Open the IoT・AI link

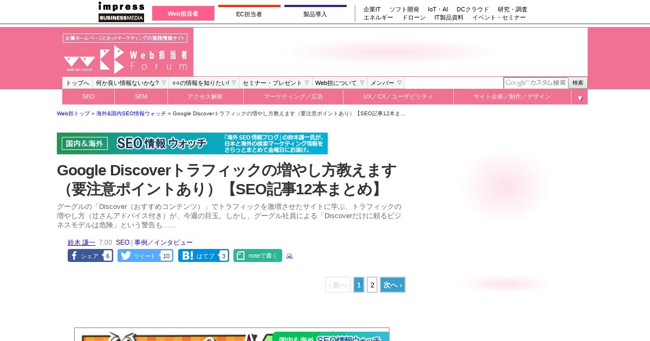point(438,9)
